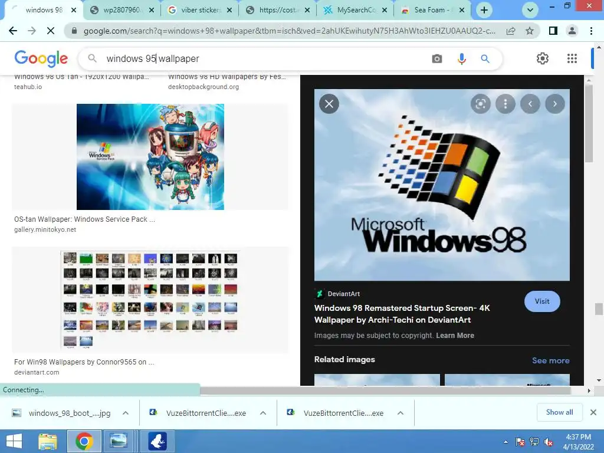Search by image with camera icon
This screenshot has width=604, height=453.
(x=437, y=58)
